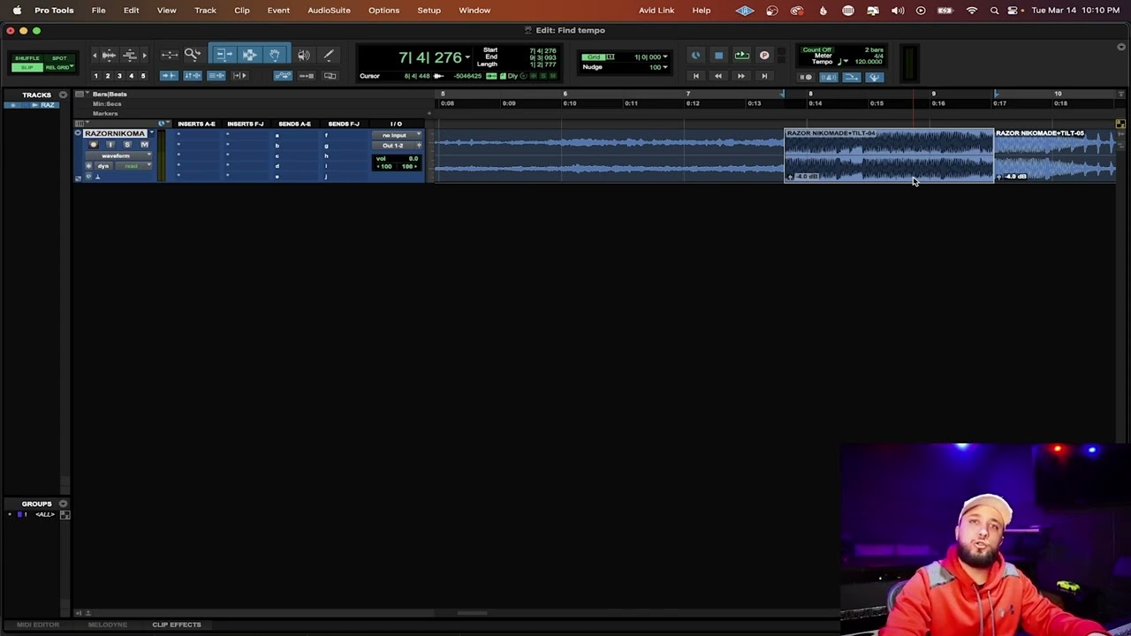
Task: Open the 'no input' input selector
Action: pyautogui.click(x=397, y=135)
